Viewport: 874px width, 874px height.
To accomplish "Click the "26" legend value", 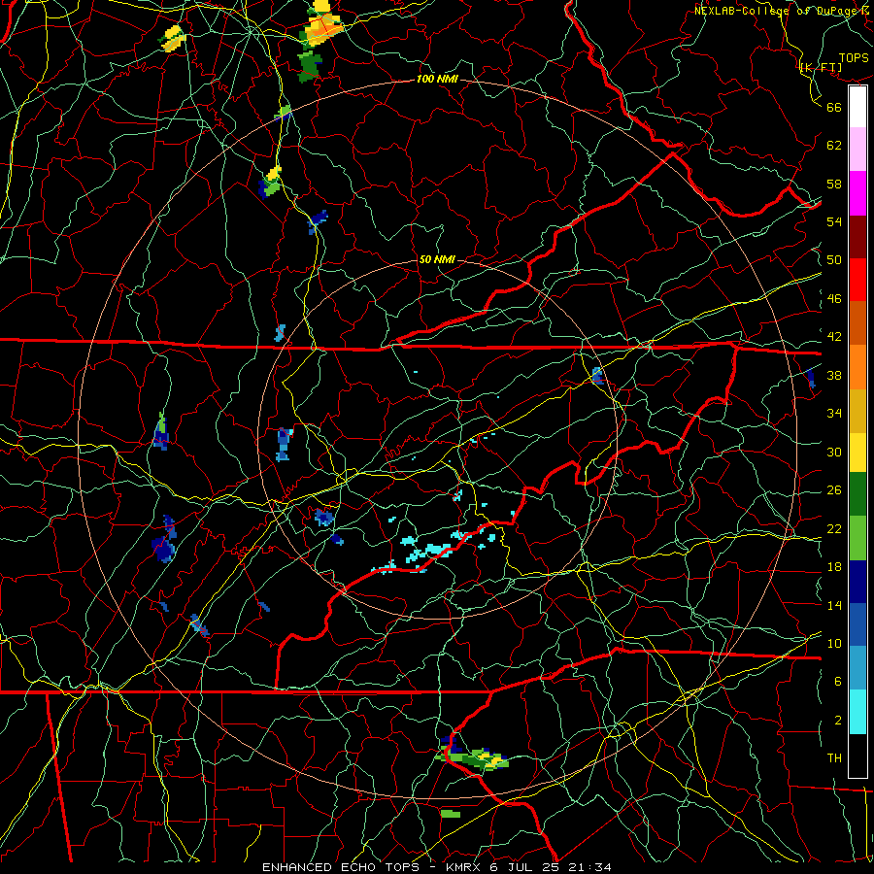I will (x=834, y=490).
